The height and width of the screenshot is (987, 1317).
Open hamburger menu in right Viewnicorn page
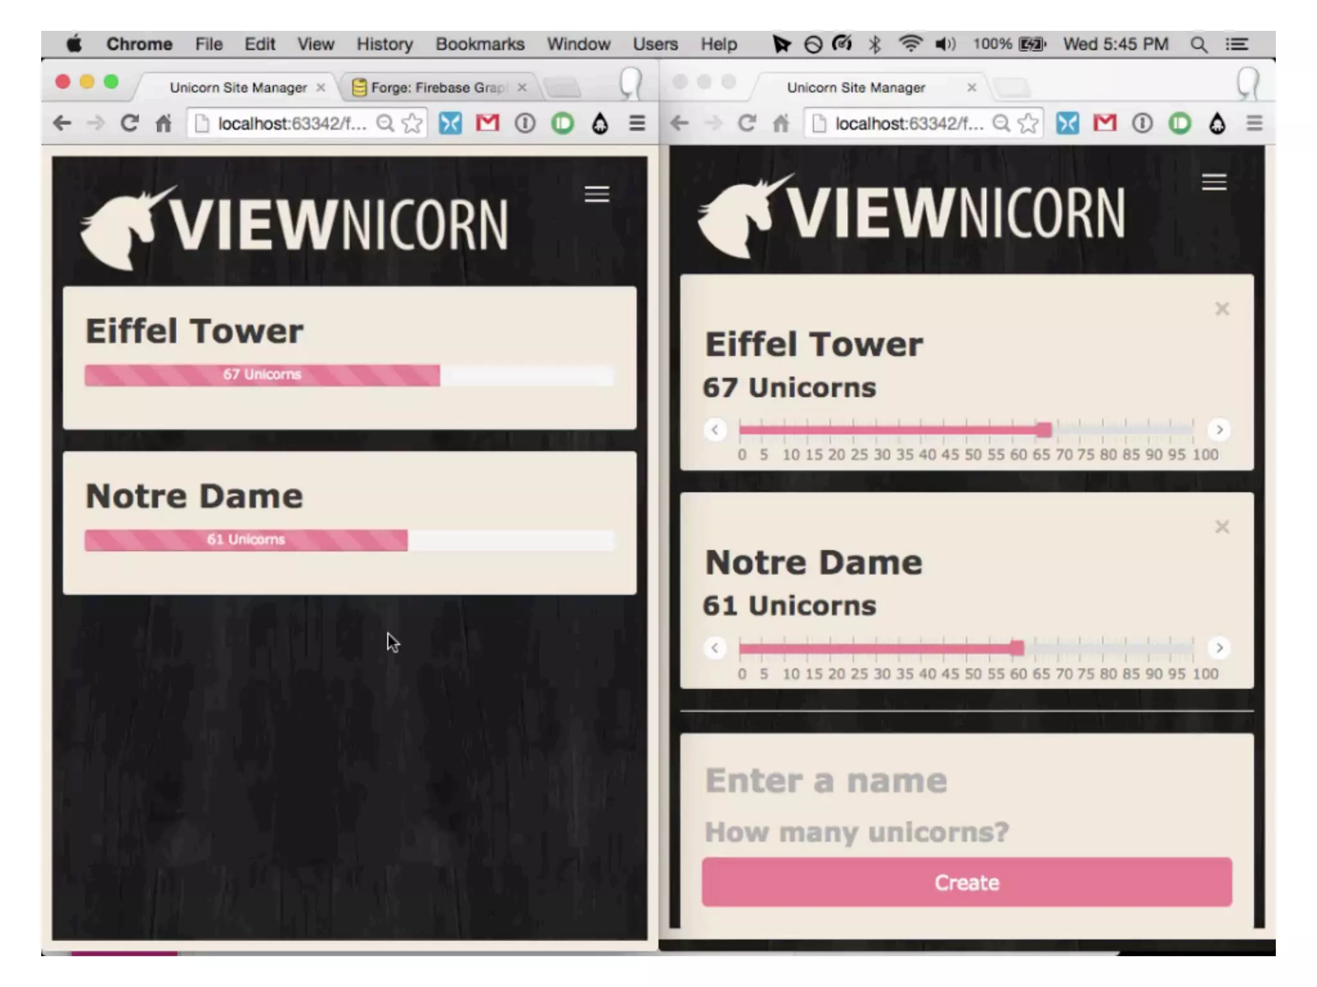tap(1213, 182)
